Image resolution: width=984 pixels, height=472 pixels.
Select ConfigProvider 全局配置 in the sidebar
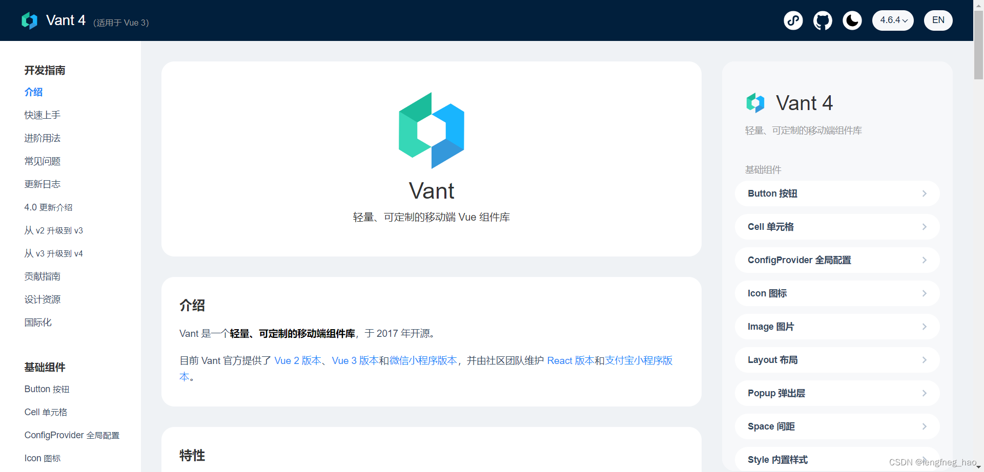click(72, 435)
